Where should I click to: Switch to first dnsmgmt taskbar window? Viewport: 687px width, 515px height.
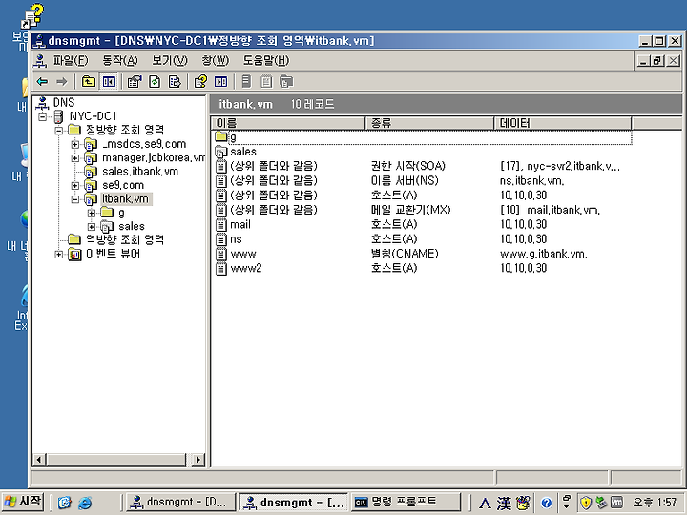(x=180, y=503)
